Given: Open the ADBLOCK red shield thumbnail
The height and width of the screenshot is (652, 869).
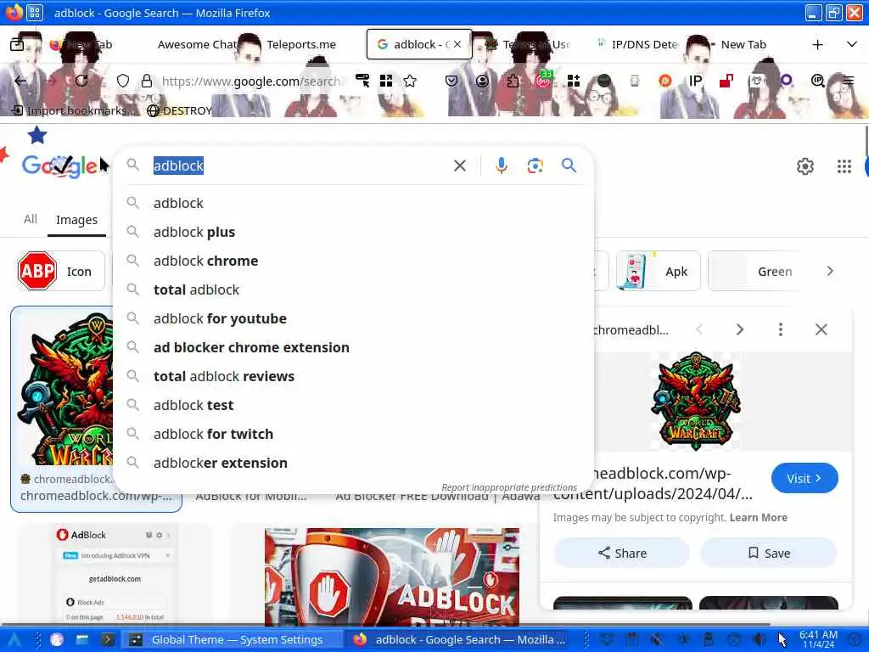Looking at the screenshot, I should click(392, 576).
